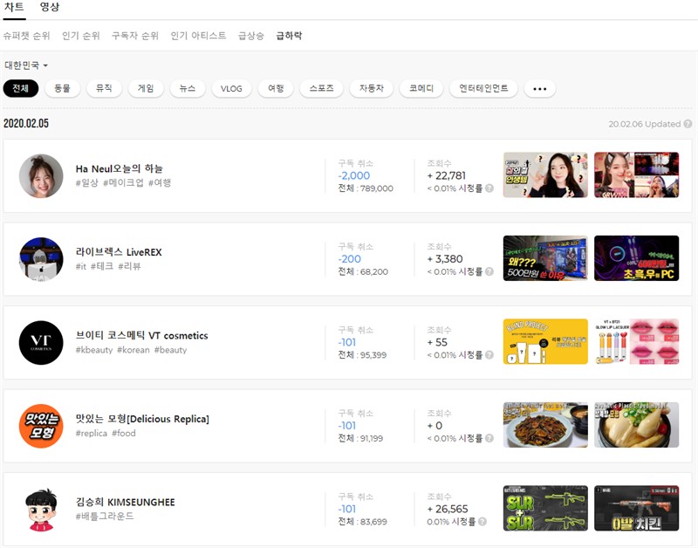Open the Ha Neul channel profile avatar
The height and width of the screenshot is (548, 698).
point(41,176)
